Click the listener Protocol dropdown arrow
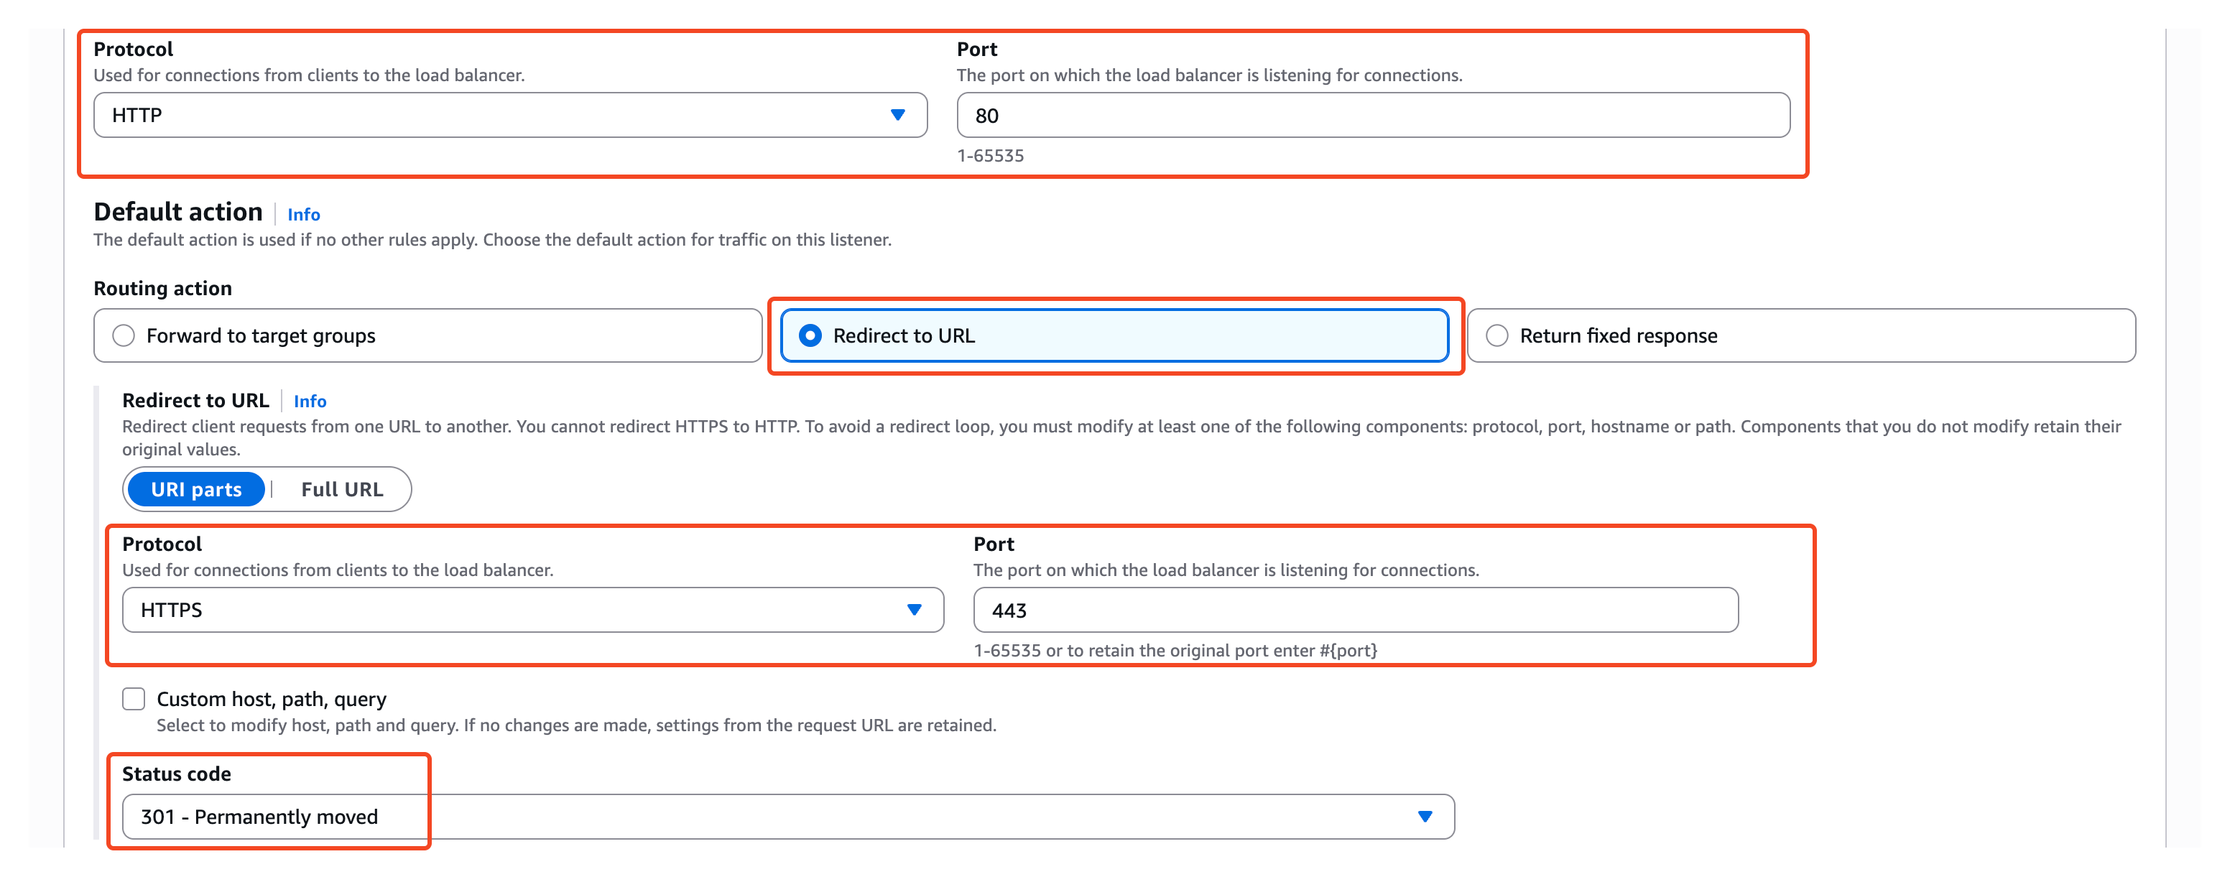The width and height of the screenshot is (2230, 877). tap(897, 115)
